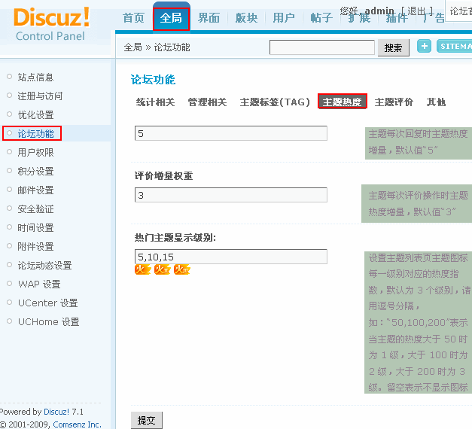
Task: Click the Discuz! Control Panel logo
Action: pyautogui.click(x=51, y=23)
